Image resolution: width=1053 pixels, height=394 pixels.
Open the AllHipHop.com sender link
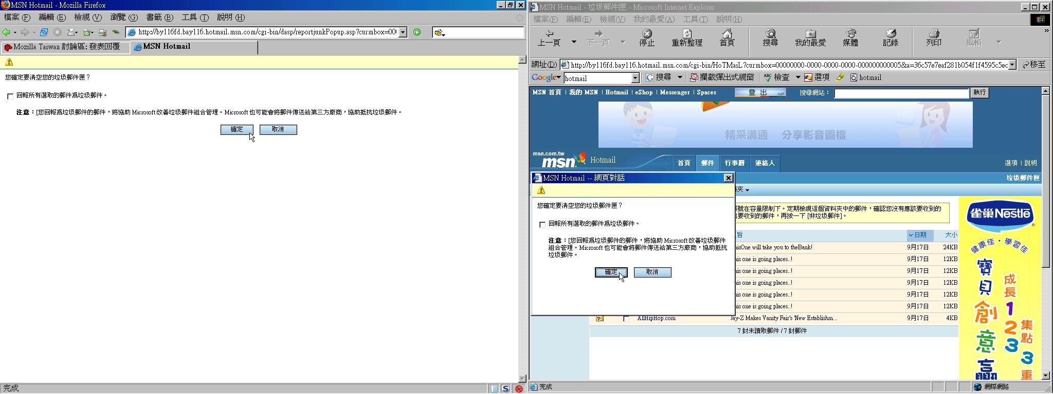tap(656, 319)
